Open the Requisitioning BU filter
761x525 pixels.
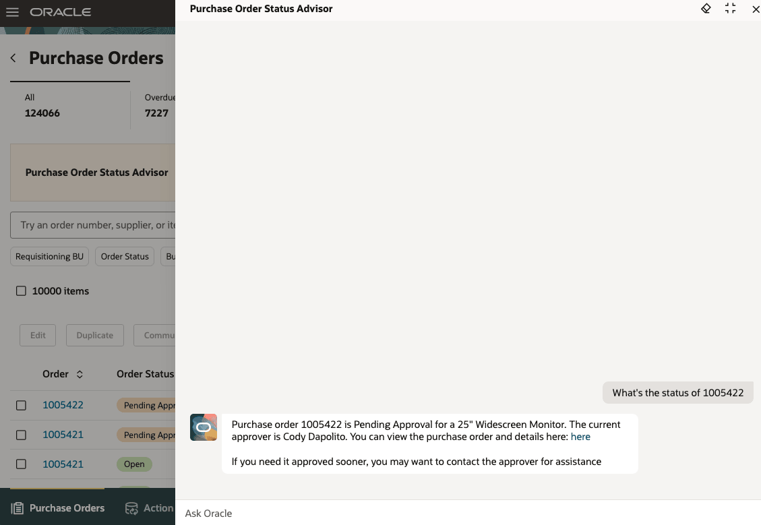pos(49,256)
